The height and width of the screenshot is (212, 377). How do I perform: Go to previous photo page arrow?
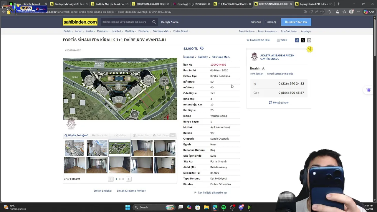pos(111,179)
